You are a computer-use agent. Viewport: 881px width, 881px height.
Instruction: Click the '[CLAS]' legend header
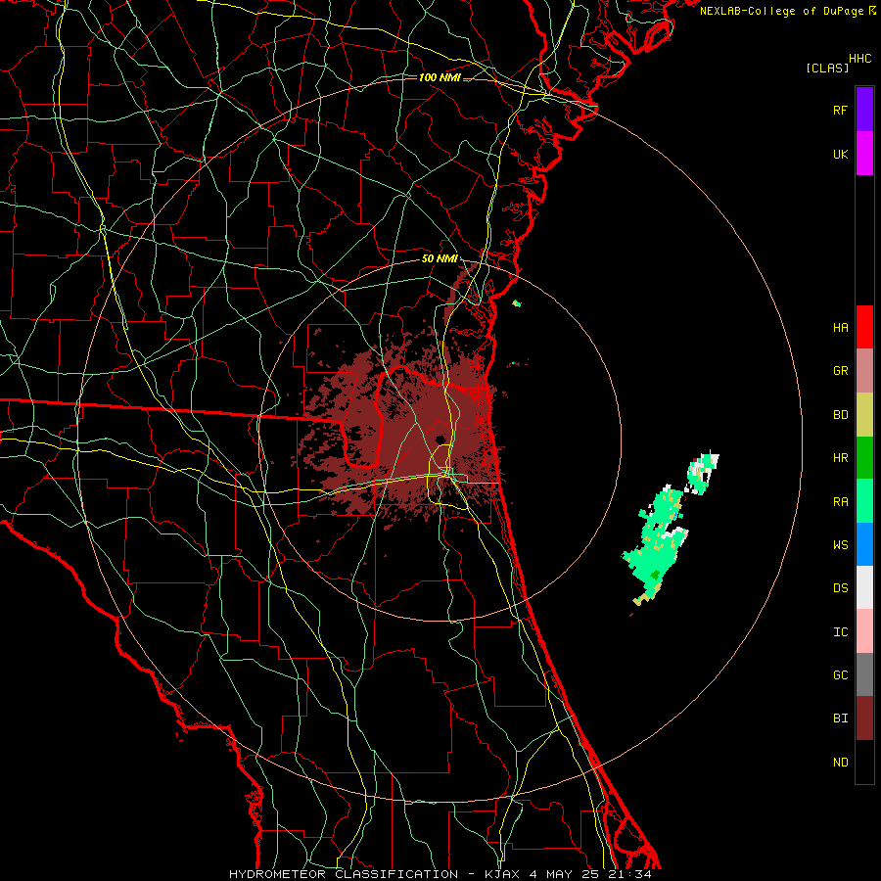(827, 68)
